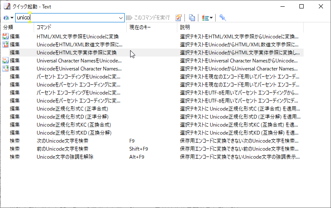Select 'Unicode正規化形式KC (互換合成)' command
The width and height of the screenshot is (331, 208).
click(74, 125)
